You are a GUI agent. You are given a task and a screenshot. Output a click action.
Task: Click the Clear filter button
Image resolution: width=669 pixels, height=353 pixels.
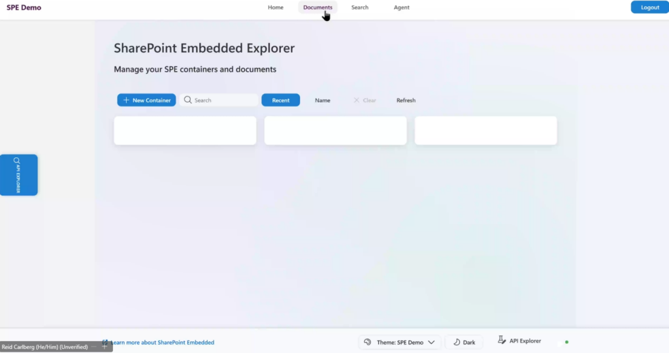pyautogui.click(x=365, y=100)
